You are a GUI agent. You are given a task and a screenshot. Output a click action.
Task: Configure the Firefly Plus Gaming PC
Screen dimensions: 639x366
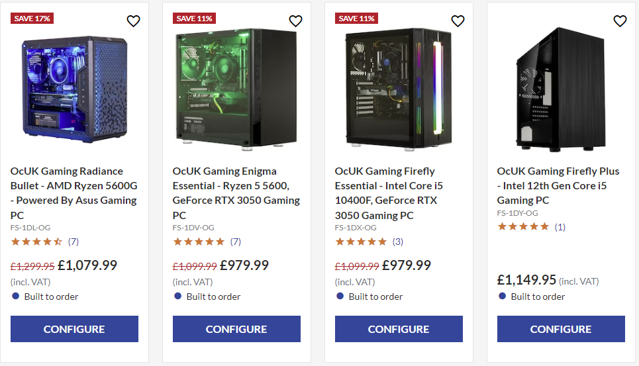pyautogui.click(x=561, y=329)
